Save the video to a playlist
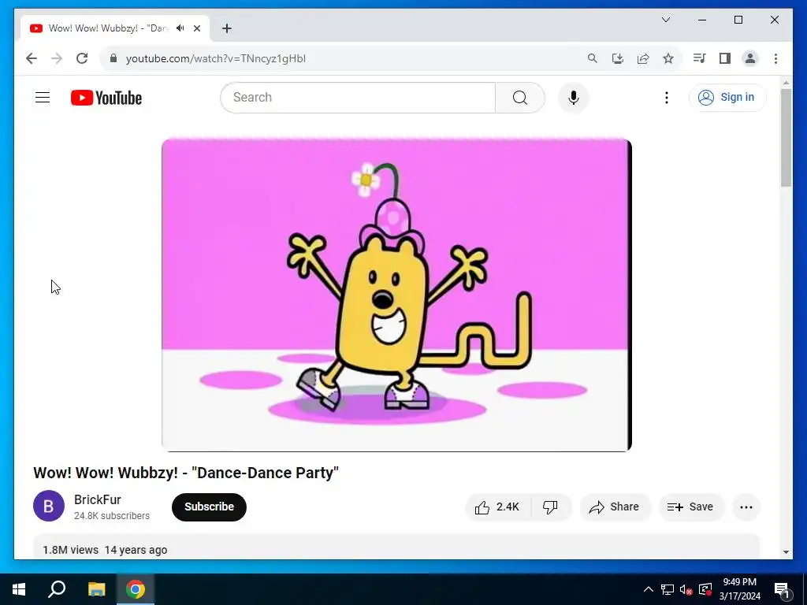Image resolution: width=807 pixels, height=605 pixels. [x=690, y=507]
